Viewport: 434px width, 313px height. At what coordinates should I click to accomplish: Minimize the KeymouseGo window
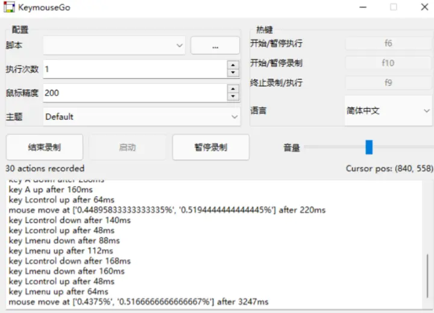click(x=363, y=7)
